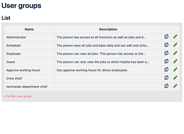
Task: Click the '+ further user group' link
Action: click(x=18, y=96)
